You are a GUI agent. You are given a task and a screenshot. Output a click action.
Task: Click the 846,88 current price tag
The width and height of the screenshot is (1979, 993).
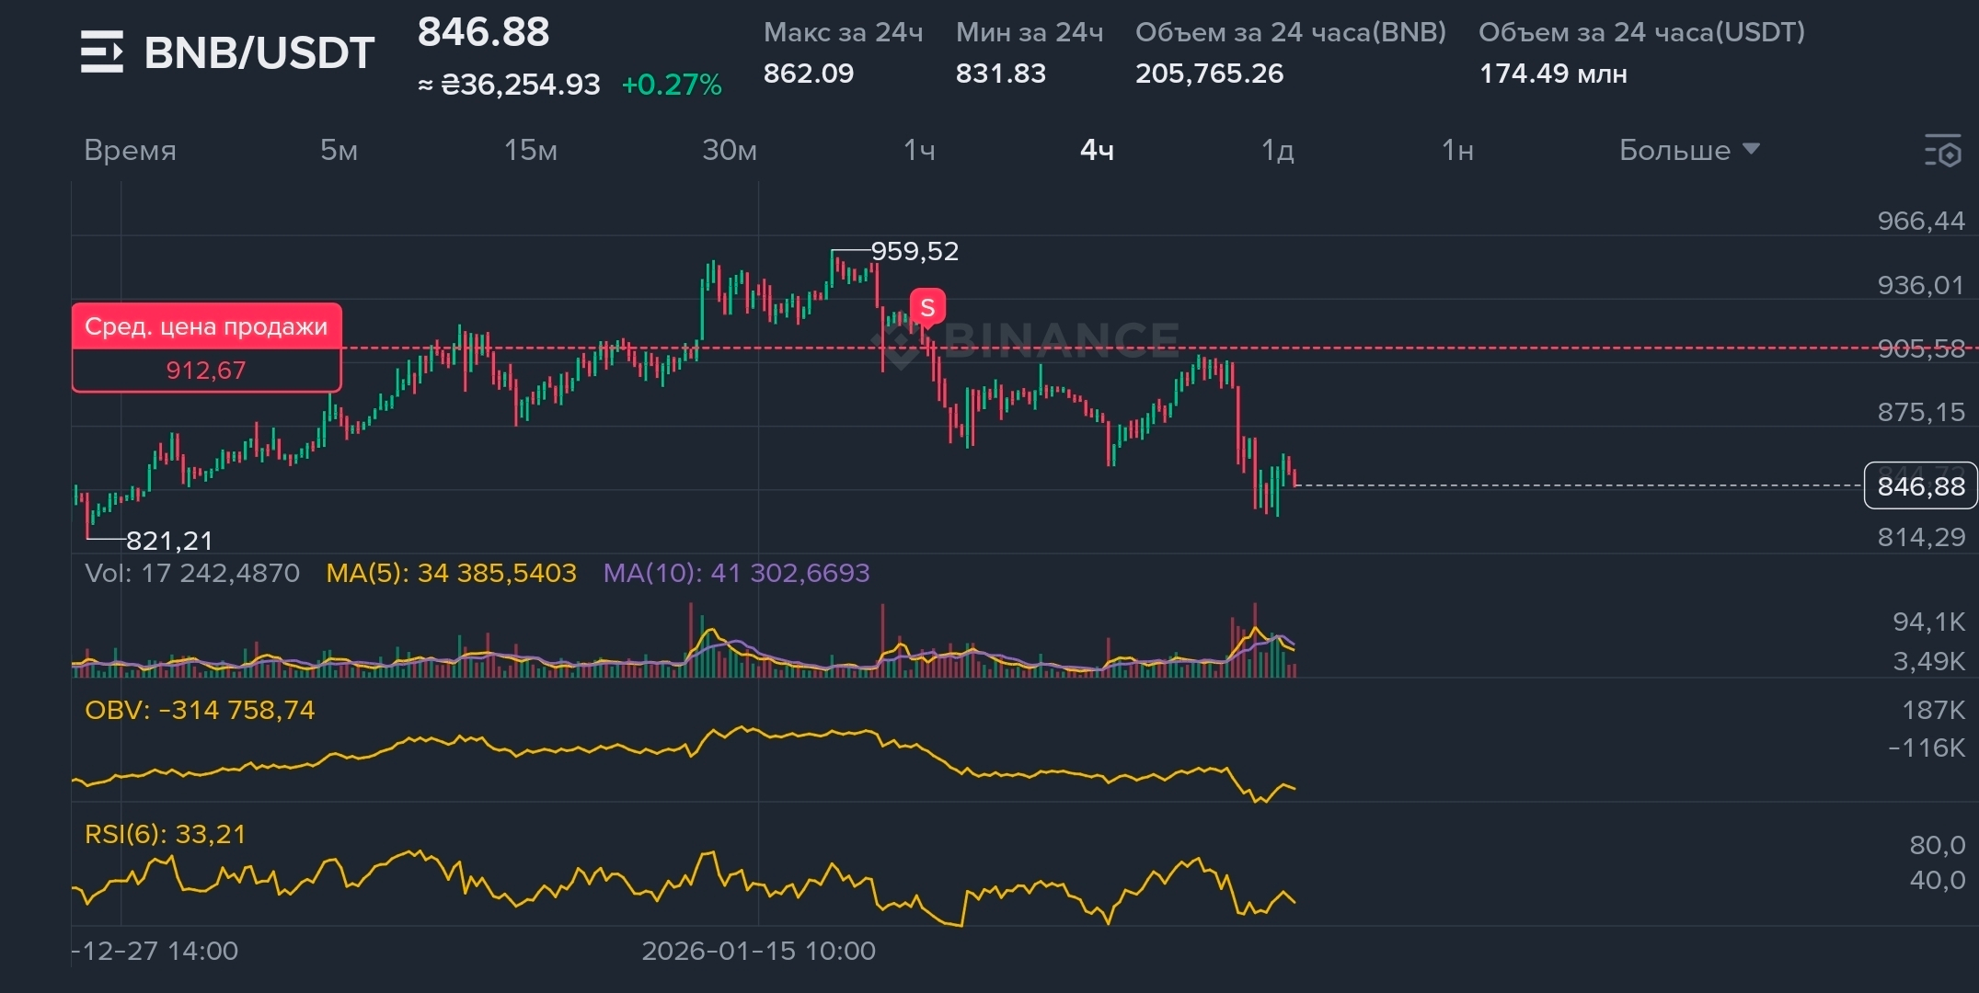point(1920,485)
